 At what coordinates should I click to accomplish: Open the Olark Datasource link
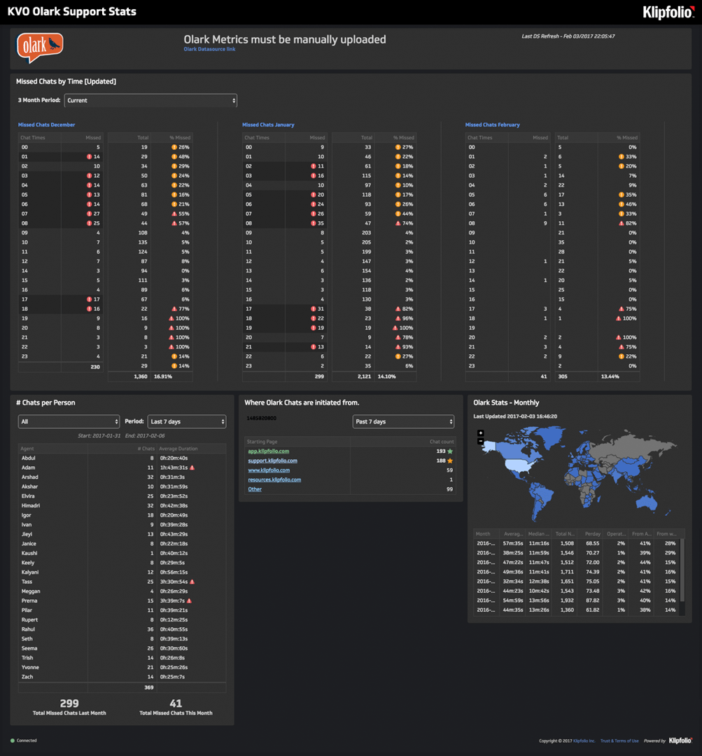(x=204, y=50)
